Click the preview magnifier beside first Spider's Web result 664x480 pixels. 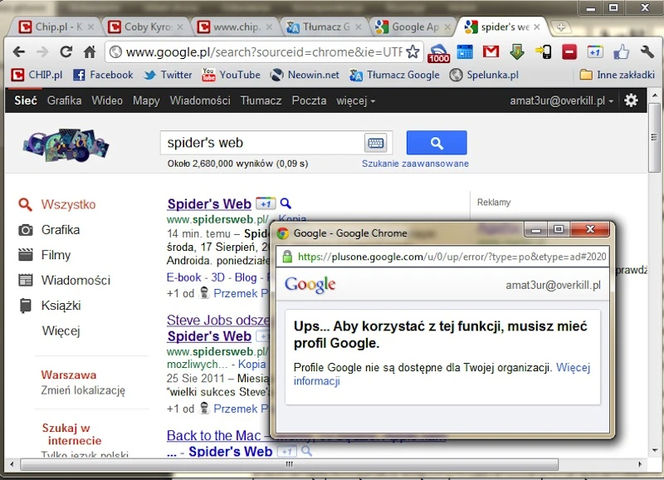[286, 203]
